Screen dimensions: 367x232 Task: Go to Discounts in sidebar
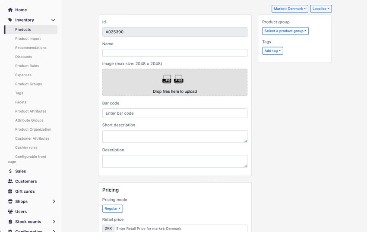point(24,57)
